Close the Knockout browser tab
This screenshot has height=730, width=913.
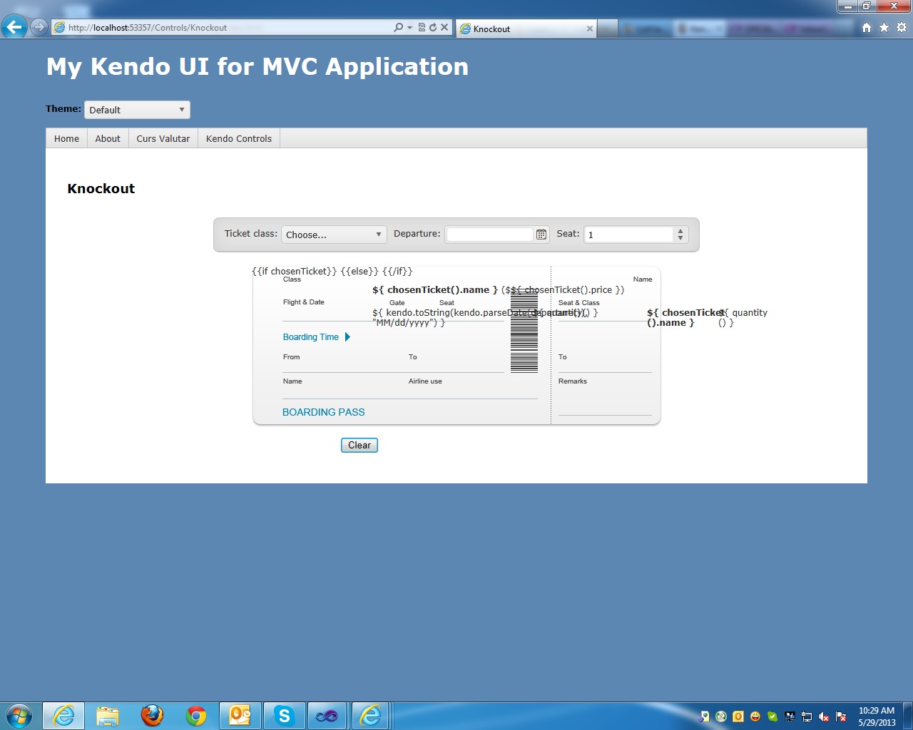590,29
